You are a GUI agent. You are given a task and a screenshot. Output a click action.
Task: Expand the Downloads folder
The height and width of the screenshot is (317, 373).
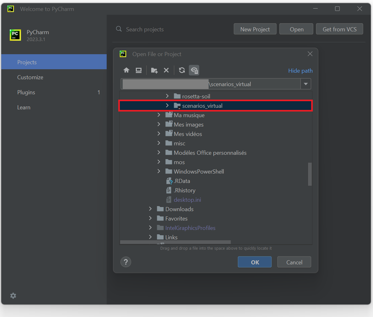coord(150,209)
